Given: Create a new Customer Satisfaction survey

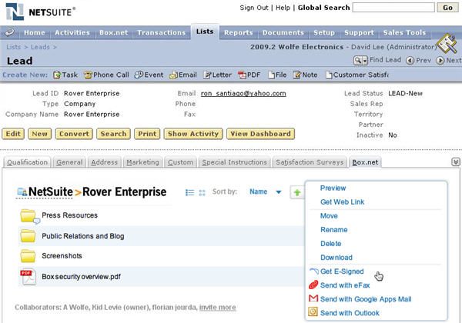Looking at the screenshot, I should coord(357,75).
